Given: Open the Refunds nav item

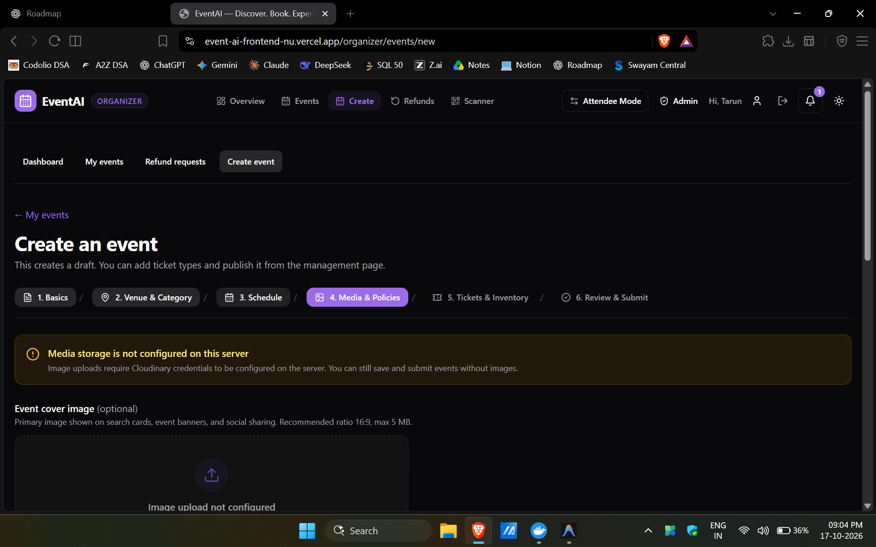Looking at the screenshot, I should (412, 101).
